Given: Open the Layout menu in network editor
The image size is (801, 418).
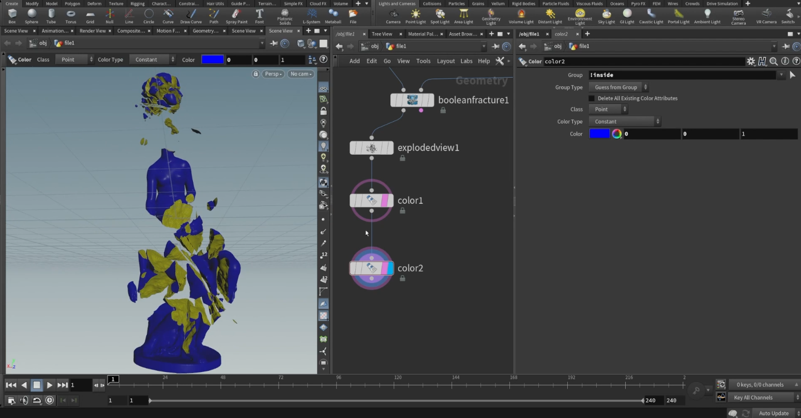Looking at the screenshot, I should [445, 61].
